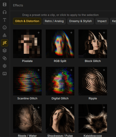The height and width of the screenshot is (137, 116).
Task: Open the Layers stack panel
Action: point(5,51)
